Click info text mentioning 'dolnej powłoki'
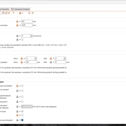 (x=33, y=72)
